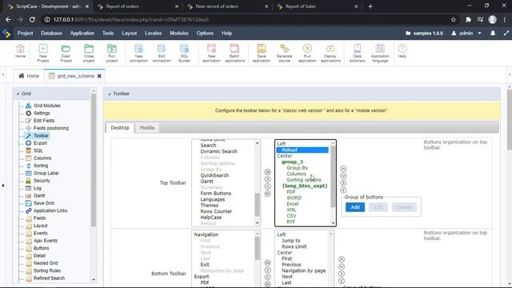Screen dimensions: 512x288
Task: Open the Application menu
Action: [82, 34]
